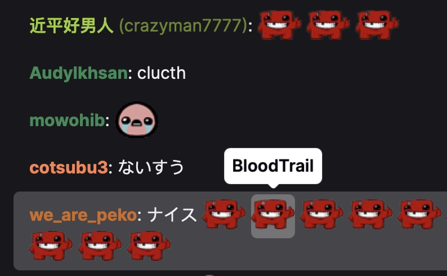
Task: Click second BloodTrail emote in crazyman7777's message
Action: click(x=328, y=25)
